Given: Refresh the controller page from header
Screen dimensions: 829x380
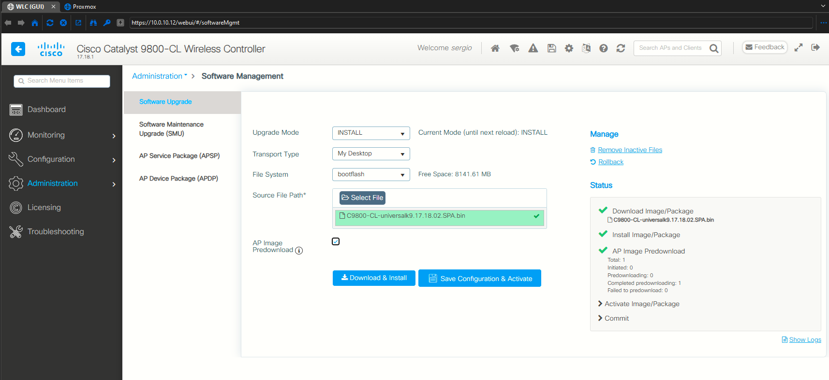Looking at the screenshot, I should coord(621,48).
